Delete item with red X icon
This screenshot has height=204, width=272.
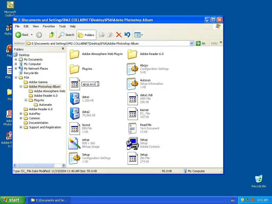coord(119,35)
